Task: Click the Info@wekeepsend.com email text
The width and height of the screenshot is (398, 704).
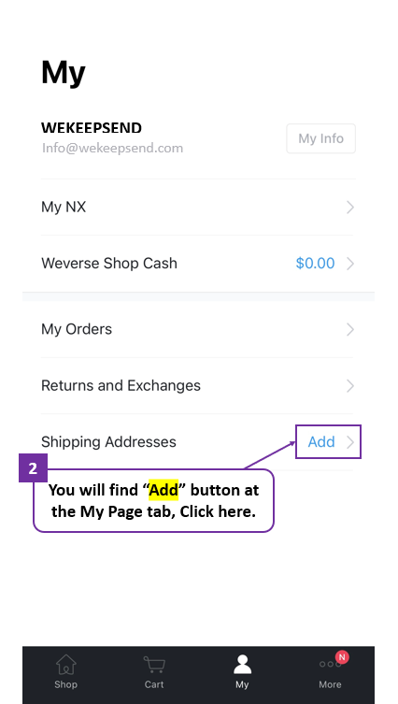Action: point(113,148)
